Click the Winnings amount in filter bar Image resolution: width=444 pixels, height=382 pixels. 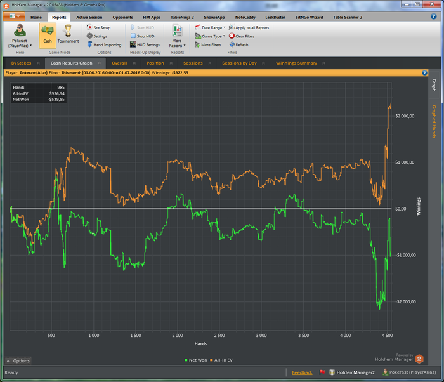(180, 73)
